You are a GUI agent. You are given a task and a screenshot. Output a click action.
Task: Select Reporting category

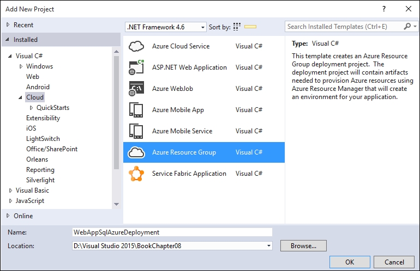point(40,170)
